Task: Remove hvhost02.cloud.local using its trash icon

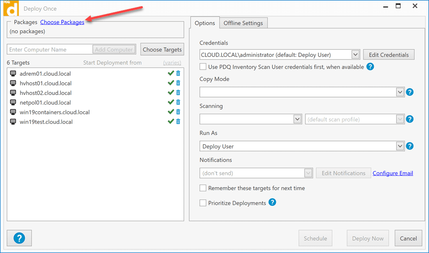Action: 178,93
